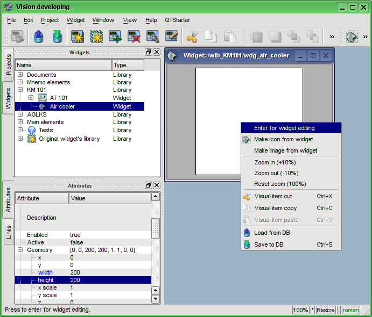The height and width of the screenshot is (317, 372).
Task: Toggle floating mode of the Attributes panel
Action: tap(149, 185)
